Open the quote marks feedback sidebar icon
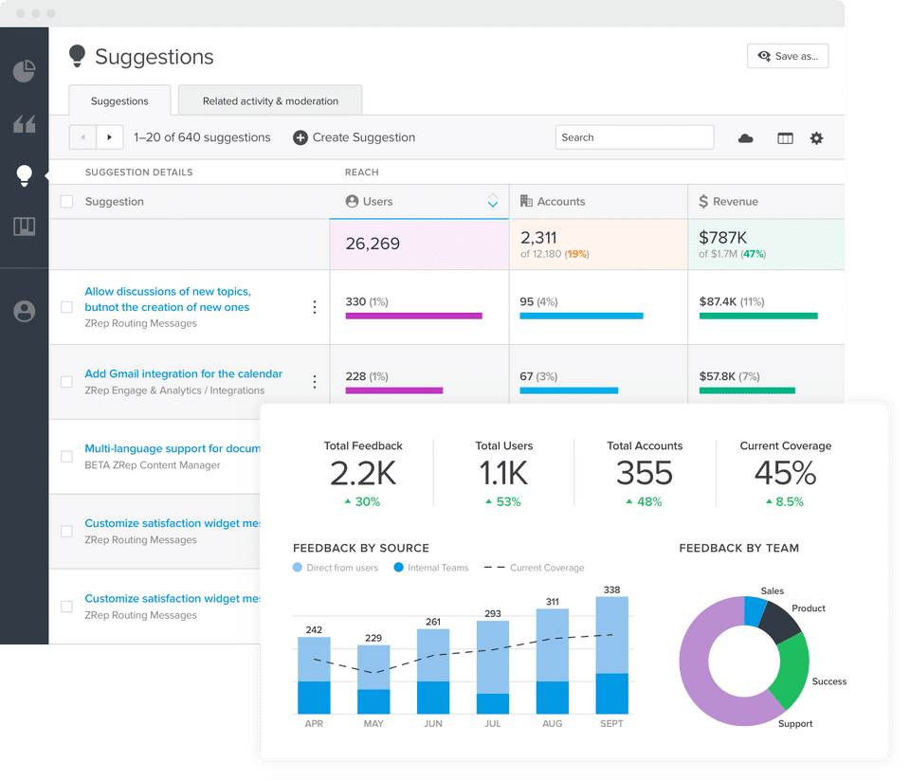Screen dimensions: 910x780 [x=25, y=123]
